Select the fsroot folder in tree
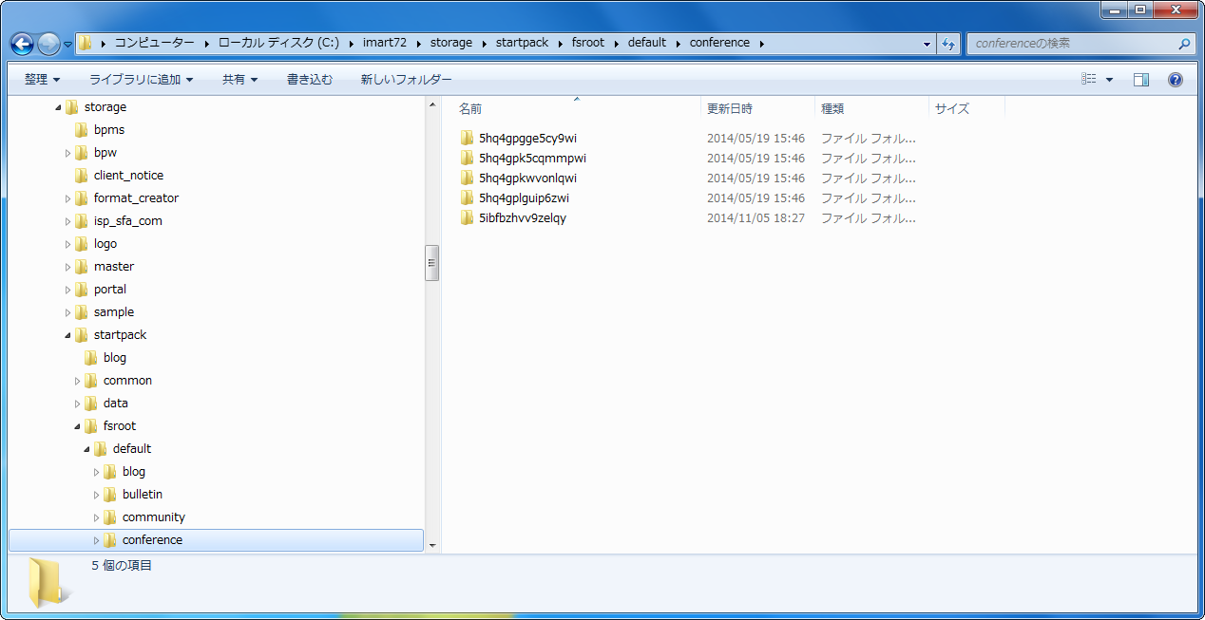The height and width of the screenshot is (620, 1205). (120, 426)
